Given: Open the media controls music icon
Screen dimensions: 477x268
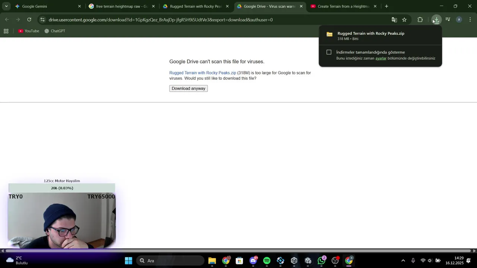Looking at the screenshot, I should (x=448, y=20).
